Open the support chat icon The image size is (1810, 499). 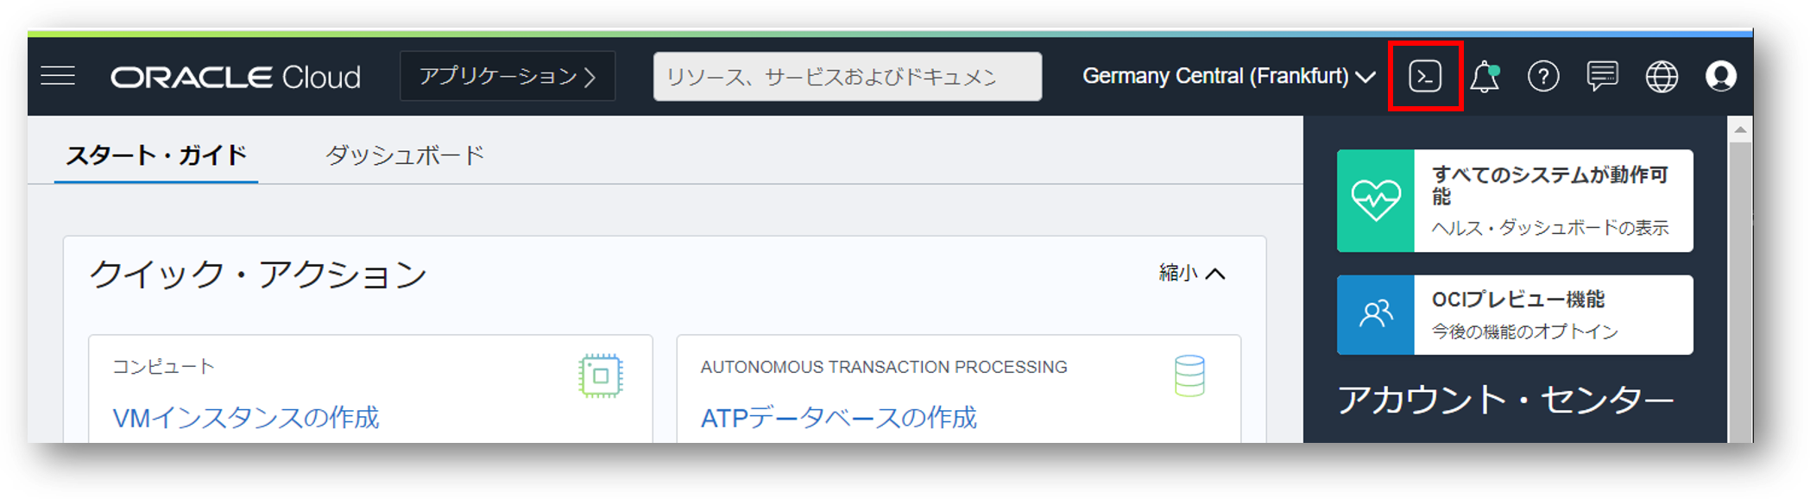click(1602, 77)
